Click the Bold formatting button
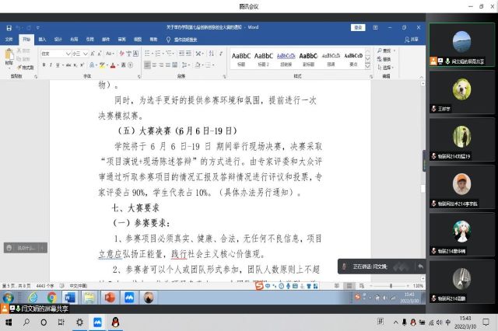This screenshot has height=331, width=498. click(x=44, y=65)
